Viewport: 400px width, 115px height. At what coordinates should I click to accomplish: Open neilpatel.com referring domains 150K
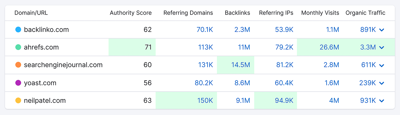point(205,101)
